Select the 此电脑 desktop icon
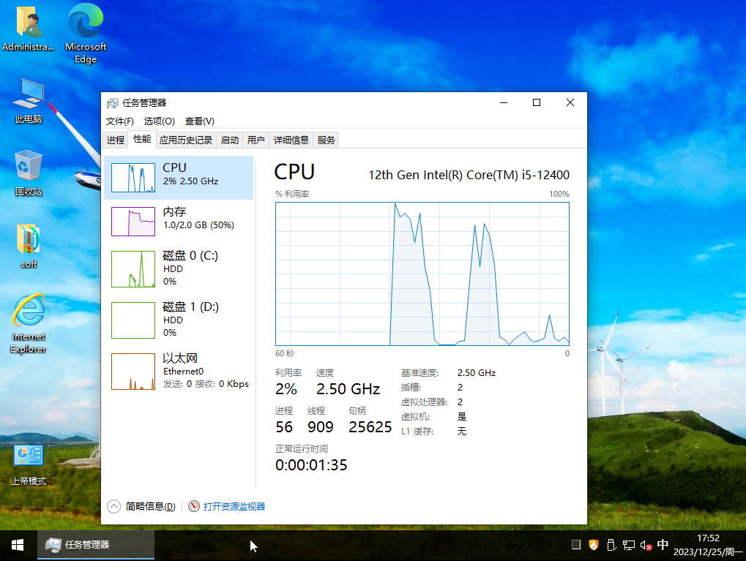Viewport: 746px width, 561px height. (29, 101)
